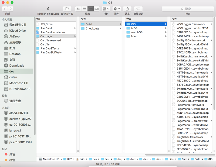Select the .DS_Store file
Image resolution: width=216 pixels, height=167 pixels.
coord(56,24)
